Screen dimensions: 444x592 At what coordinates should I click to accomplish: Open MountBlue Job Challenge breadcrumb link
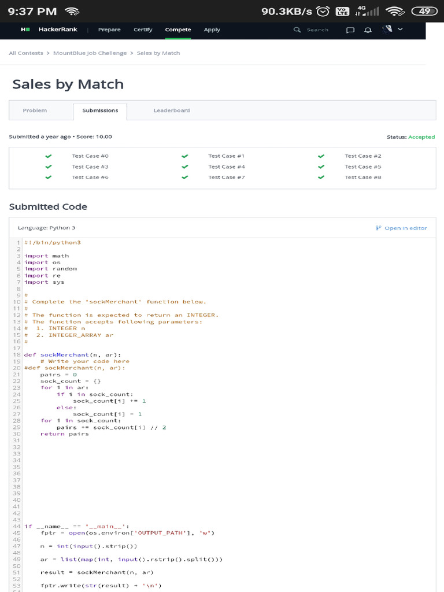(90, 53)
